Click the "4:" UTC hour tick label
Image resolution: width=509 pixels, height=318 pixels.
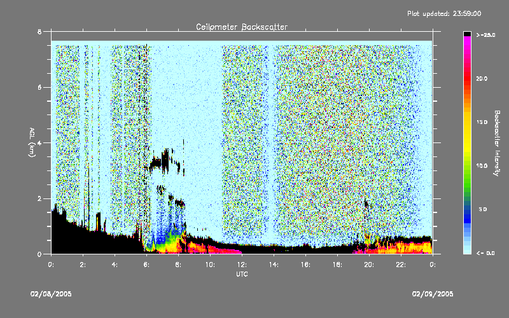pyautogui.click(x=115, y=265)
